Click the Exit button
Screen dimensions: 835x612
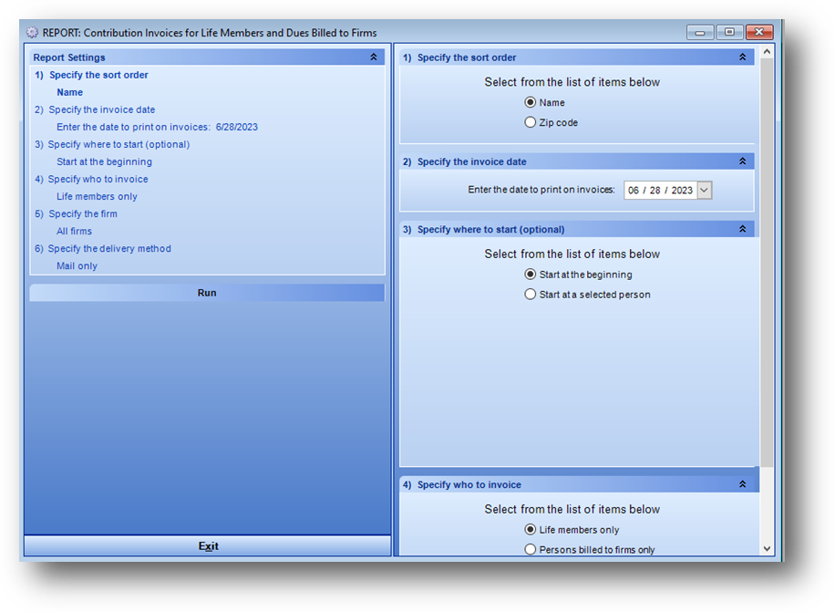[x=208, y=546]
